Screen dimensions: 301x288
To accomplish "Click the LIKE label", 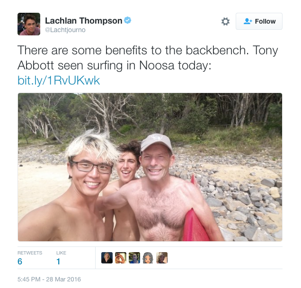I will [x=61, y=253].
